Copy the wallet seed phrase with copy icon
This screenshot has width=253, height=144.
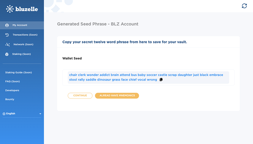tap(161, 80)
